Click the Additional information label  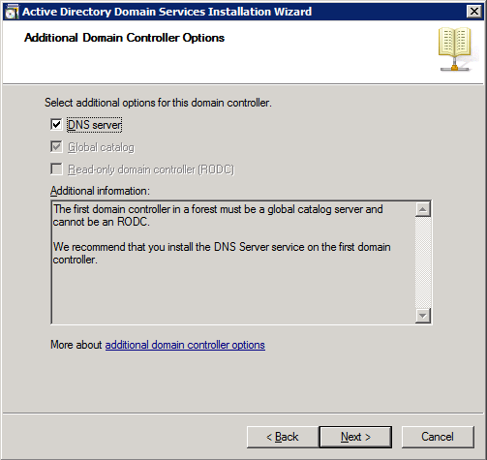coord(100,191)
